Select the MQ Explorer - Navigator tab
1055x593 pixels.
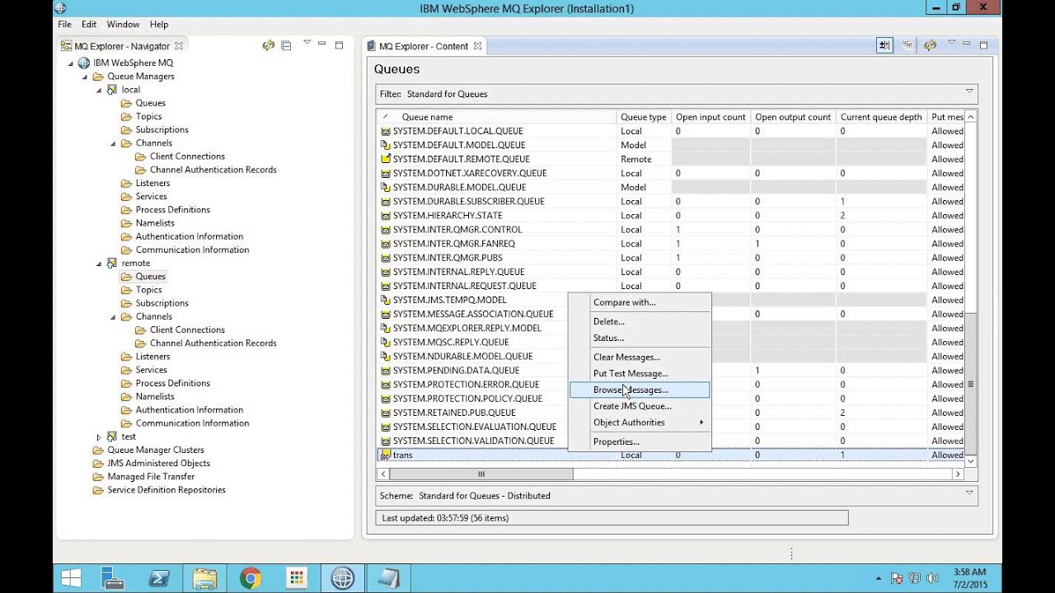(124, 47)
